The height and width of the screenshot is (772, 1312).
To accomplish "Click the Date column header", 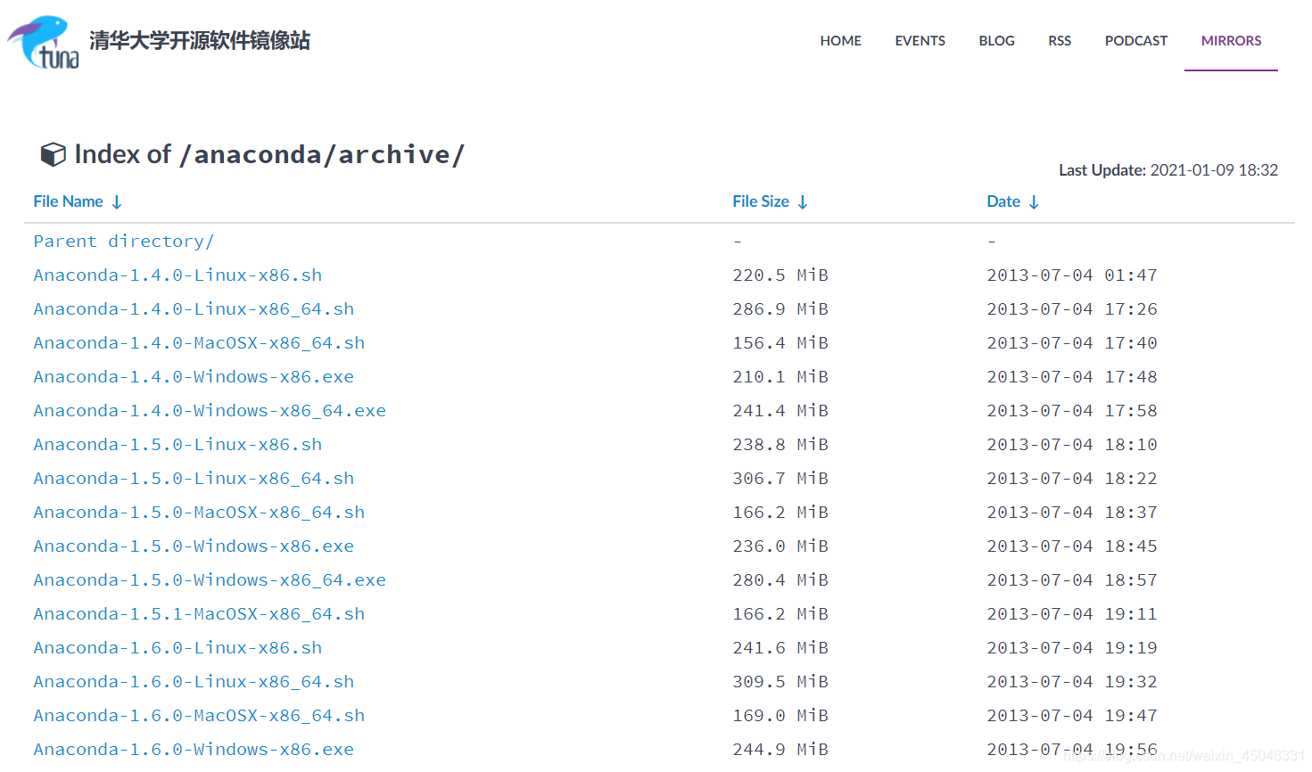I will click(x=1003, y=201).
